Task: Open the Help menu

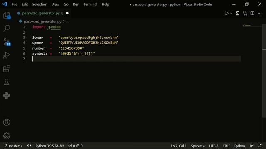Action: [x=106, y=5]
